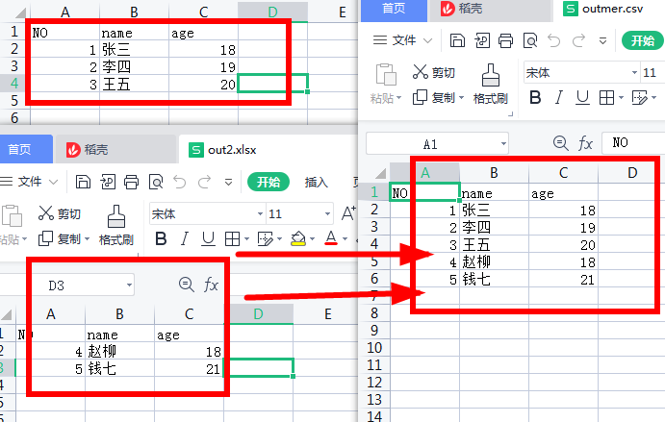Switch to 首页 tab in outmer.csv window
Viewport: 665px width, 422px height.
(x=394, y=10)
